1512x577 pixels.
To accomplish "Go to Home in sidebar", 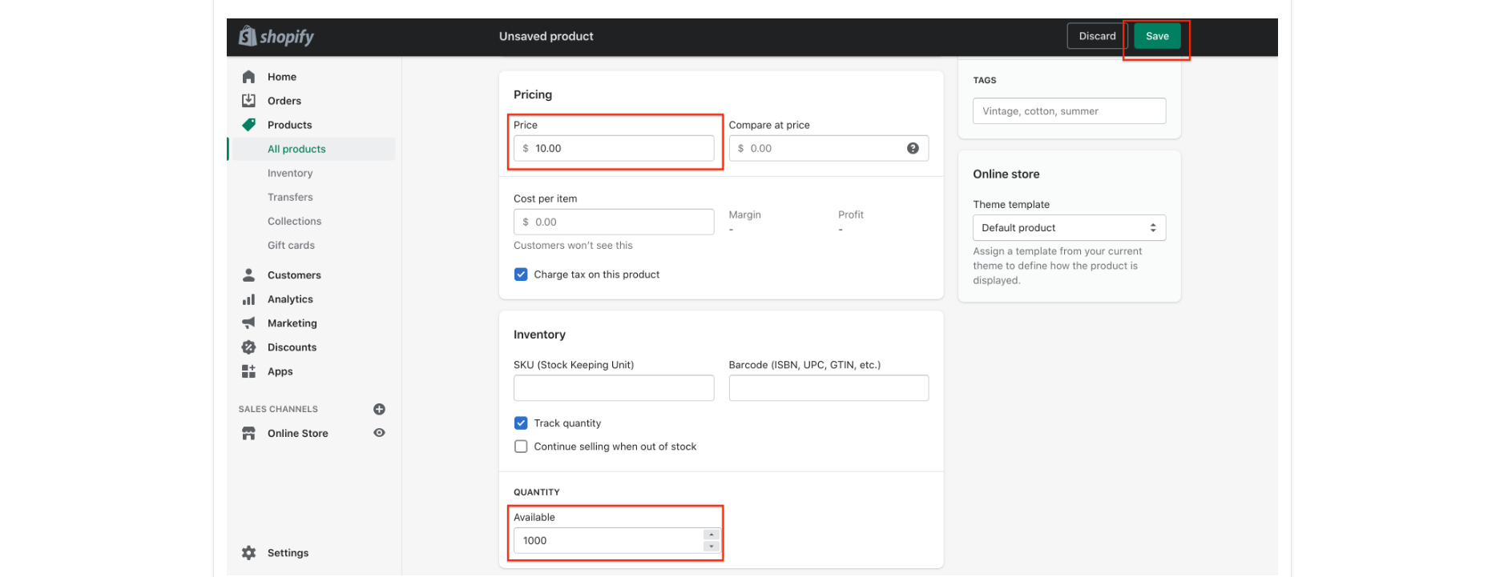I will click(x=282, y=77).
